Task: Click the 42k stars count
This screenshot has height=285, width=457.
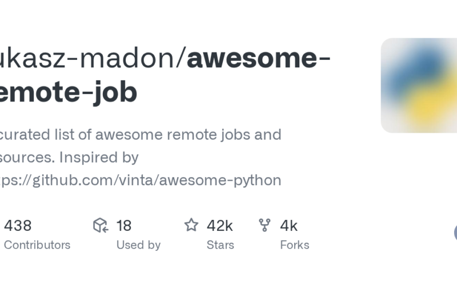Action: point(219,226)
